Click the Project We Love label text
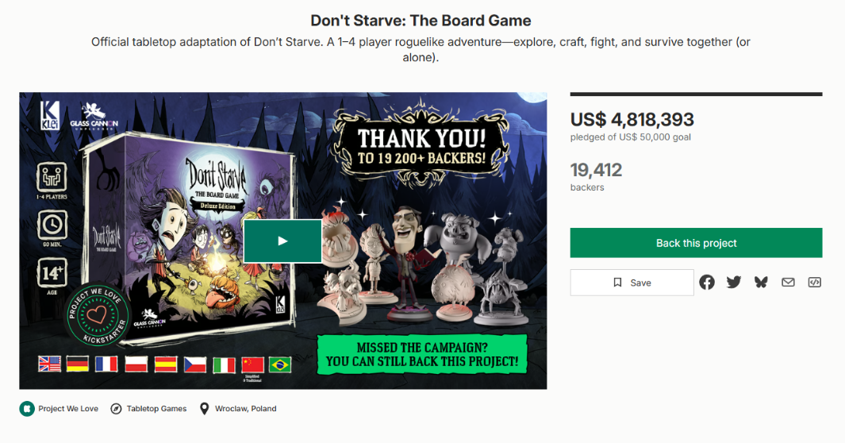This screenshot has height=443, width=845. tap(68, 409)
